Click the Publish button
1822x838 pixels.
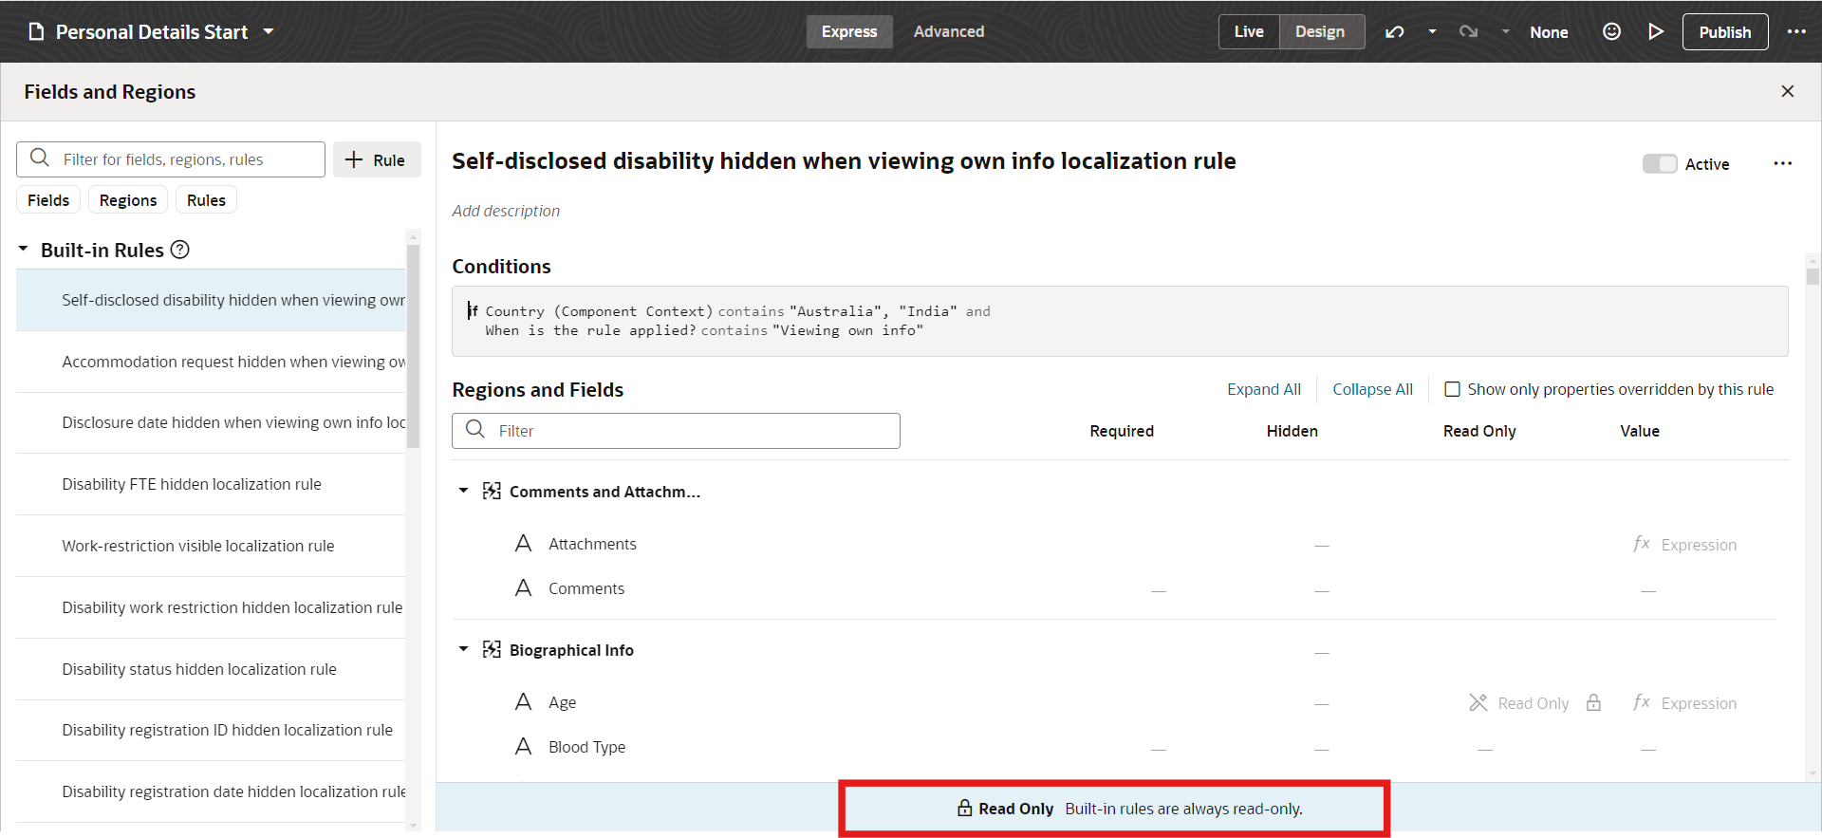1725,31
